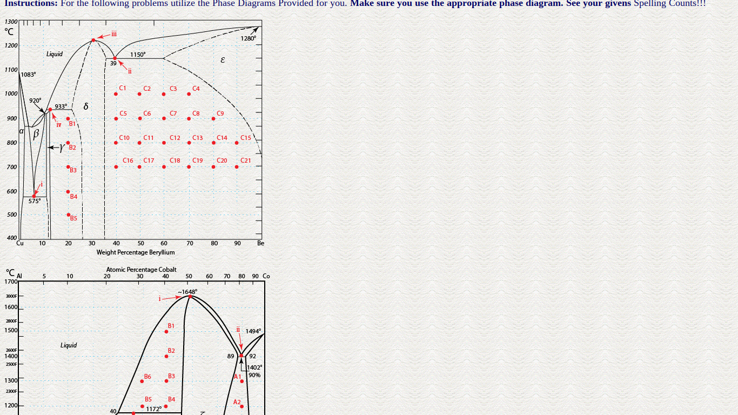The image size is (738, 415).
Task: Click point label A1 in the Al-Co diagram
Action: pyautogui.click(x=237, y=377)
